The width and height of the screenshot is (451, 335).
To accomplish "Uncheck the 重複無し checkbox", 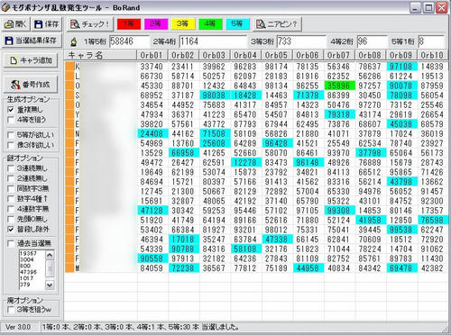I will click(x=11, y=110).
